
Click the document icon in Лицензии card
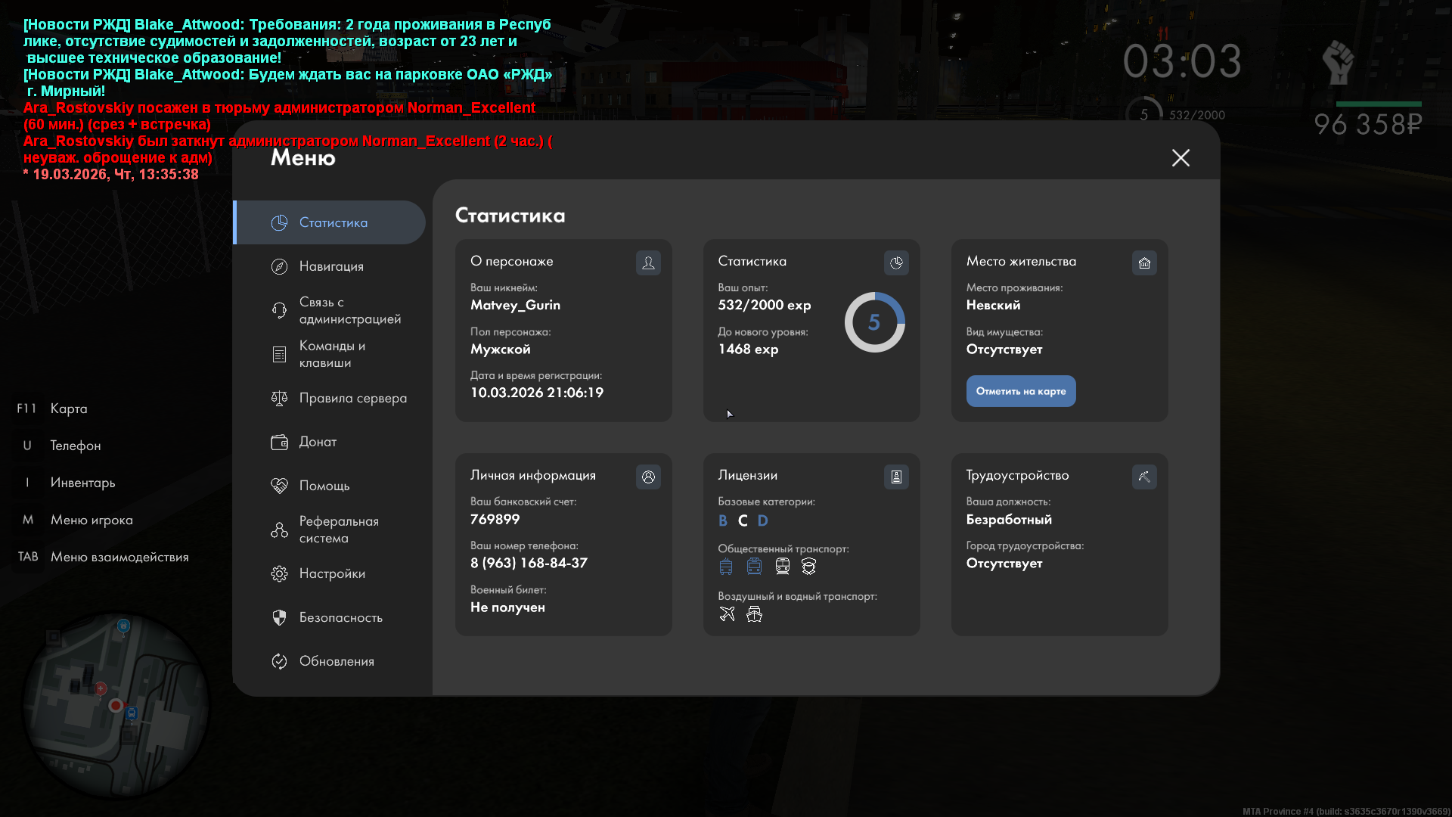[896, 477]
